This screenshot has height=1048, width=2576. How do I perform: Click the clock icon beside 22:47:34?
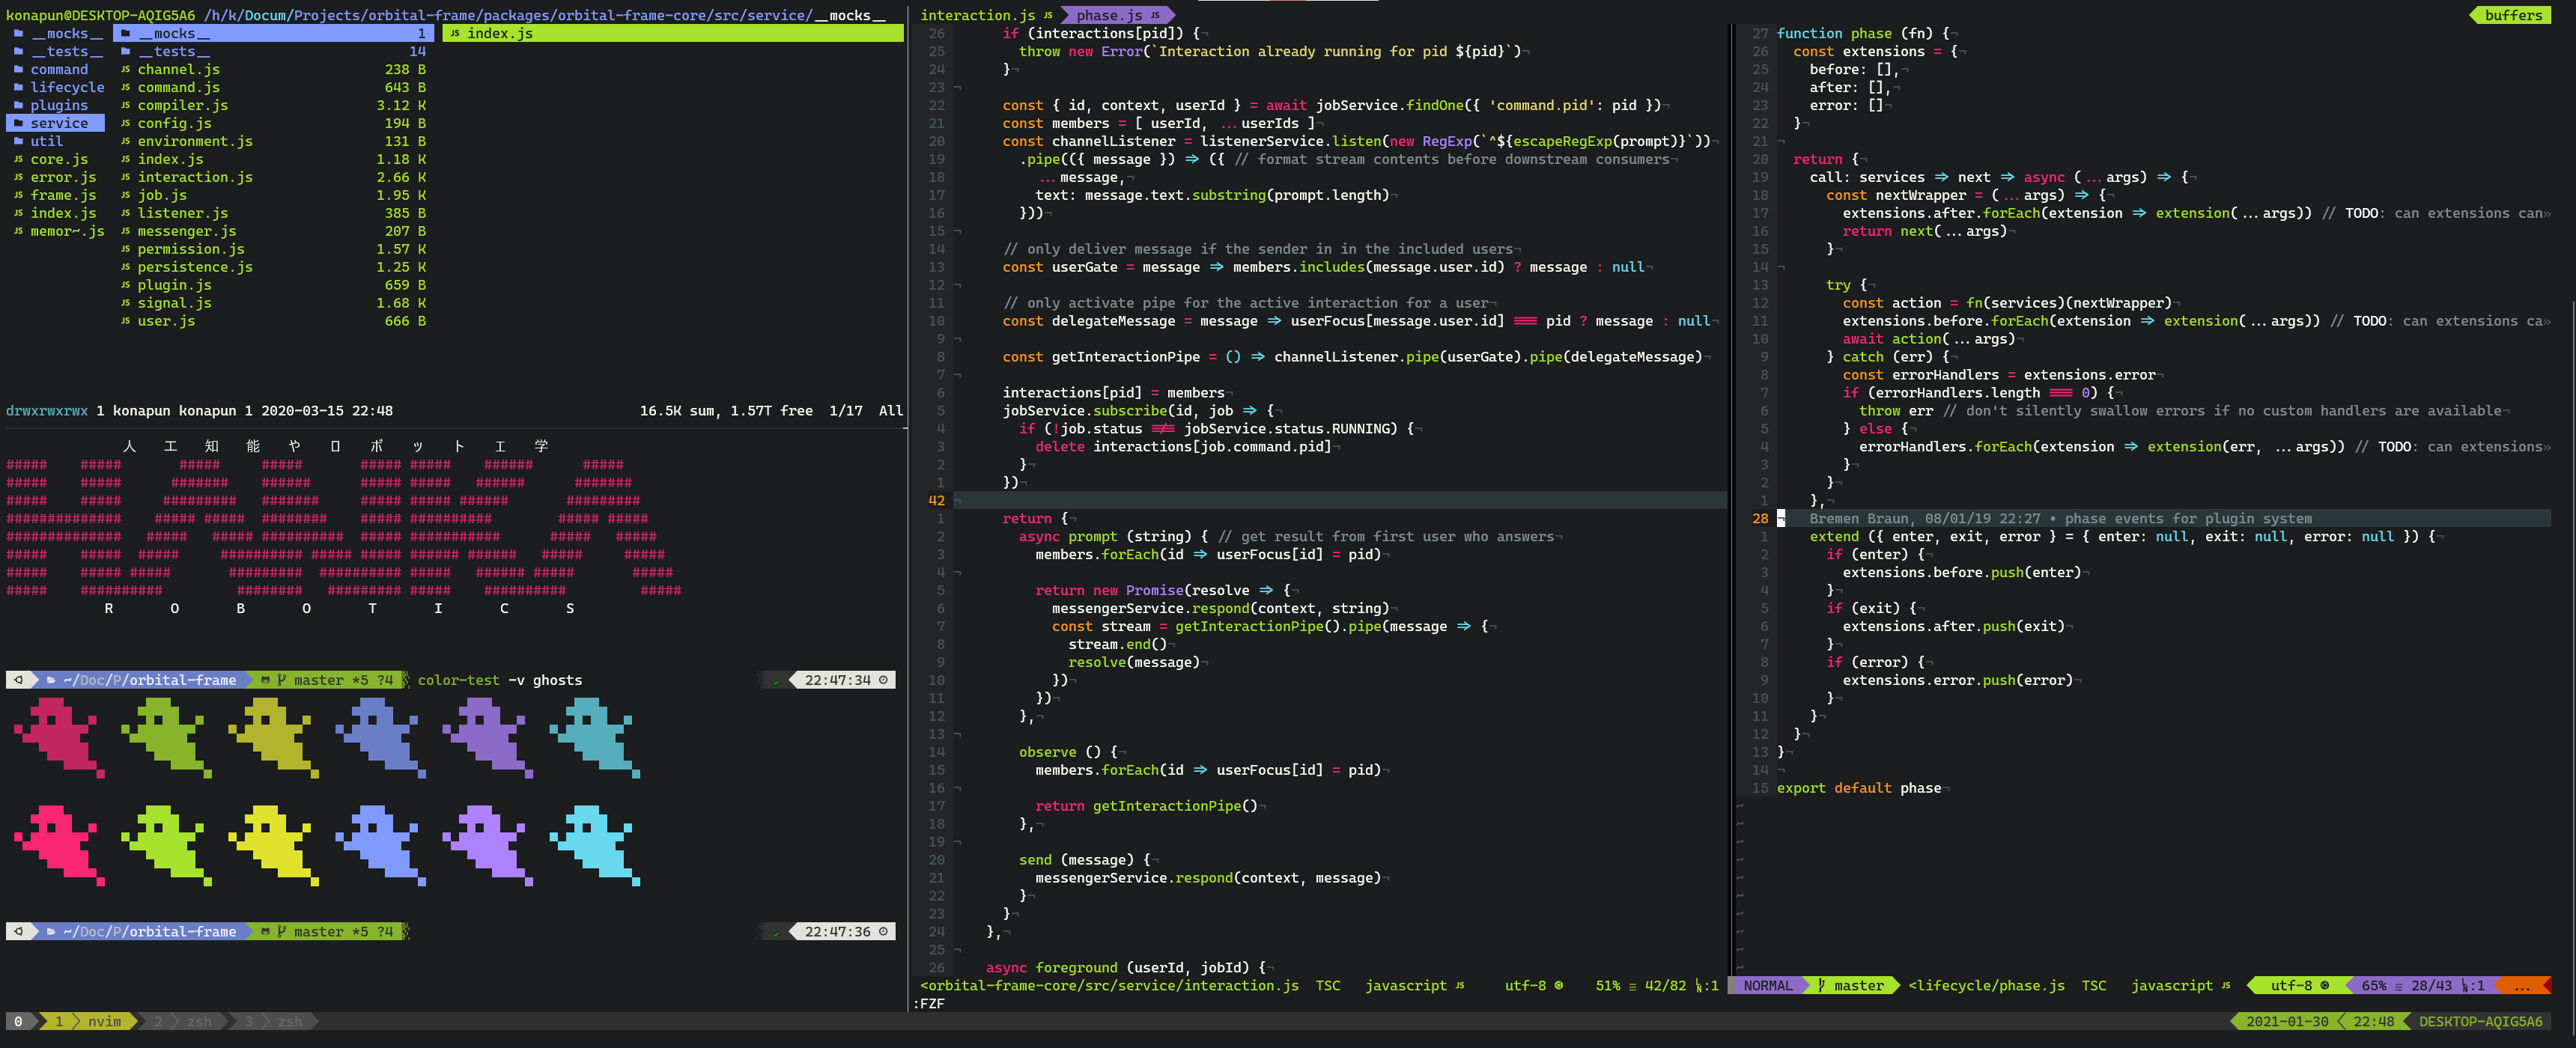(883, 680)
